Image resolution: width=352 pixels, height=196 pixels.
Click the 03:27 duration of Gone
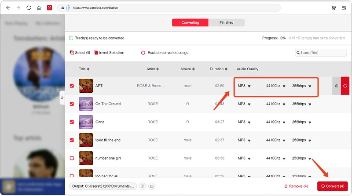220,122
